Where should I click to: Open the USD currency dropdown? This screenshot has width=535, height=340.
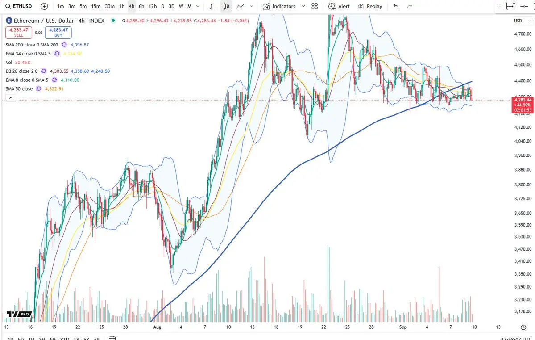[523, 21]
